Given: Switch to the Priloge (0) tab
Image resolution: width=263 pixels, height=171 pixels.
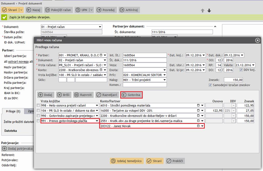Looking at the screenshot, I should [x=13, y=111].
